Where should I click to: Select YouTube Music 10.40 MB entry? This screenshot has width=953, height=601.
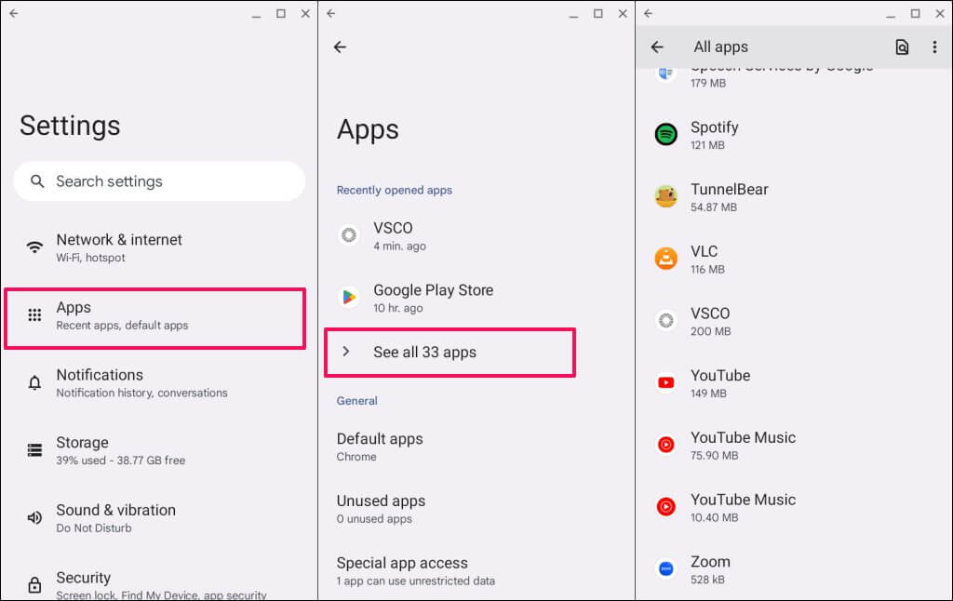(794, 507)
